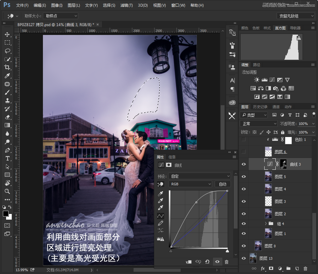The height and width of the screenshot is (274, 318).
Task: Select the Clone Stamp tool
Action: (x=7, y=101)
